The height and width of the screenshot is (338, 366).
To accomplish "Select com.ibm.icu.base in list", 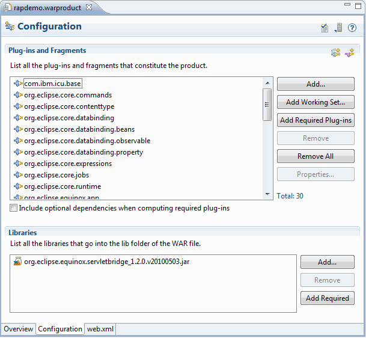I will coord(53,84).
